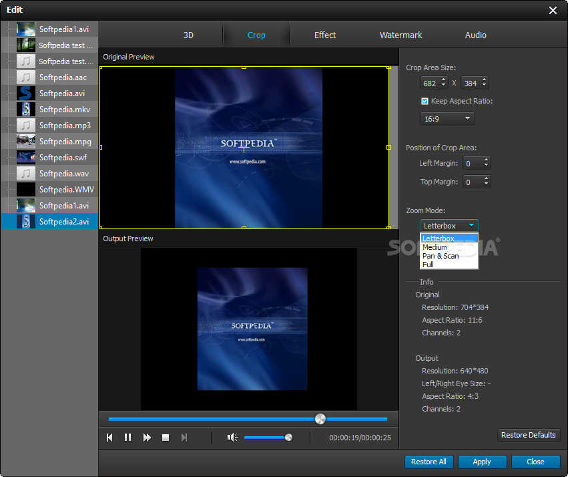This screenshot has height=477, width=568.
Task: Toggle the Keep Aspect Ratio checkbox
Action: click(x=424, y=102)
